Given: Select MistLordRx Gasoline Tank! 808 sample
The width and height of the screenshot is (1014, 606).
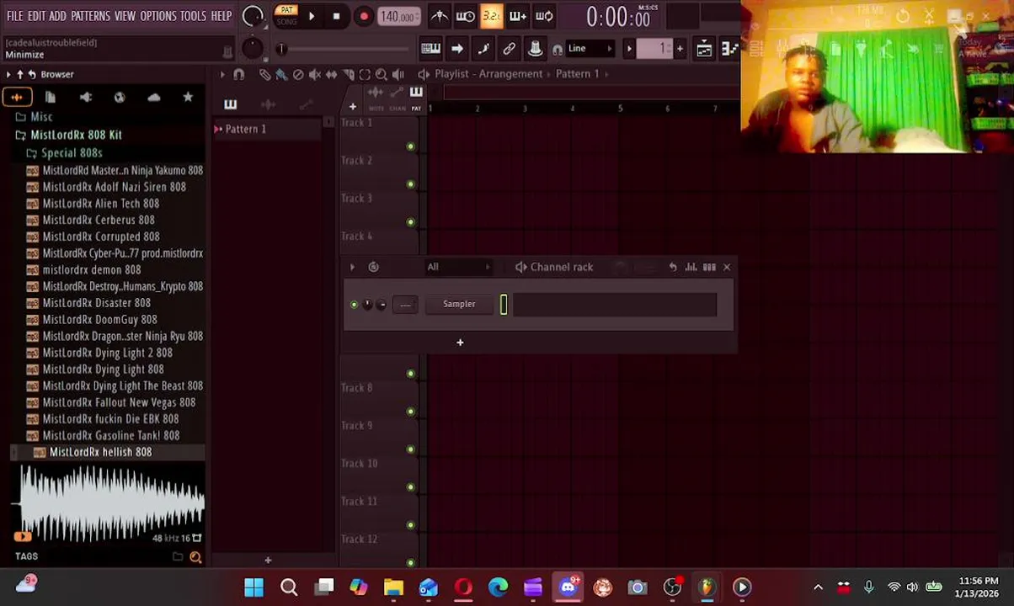Looking at the screenshot, I should (111, 436).
